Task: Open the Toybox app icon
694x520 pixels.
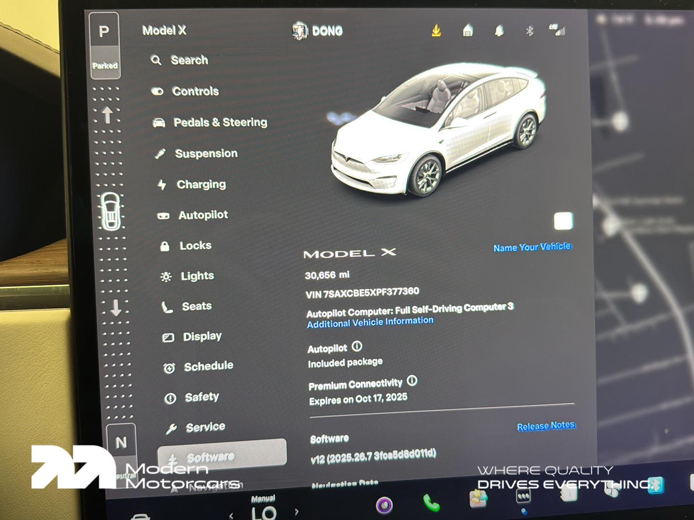Action: (478, 499)
